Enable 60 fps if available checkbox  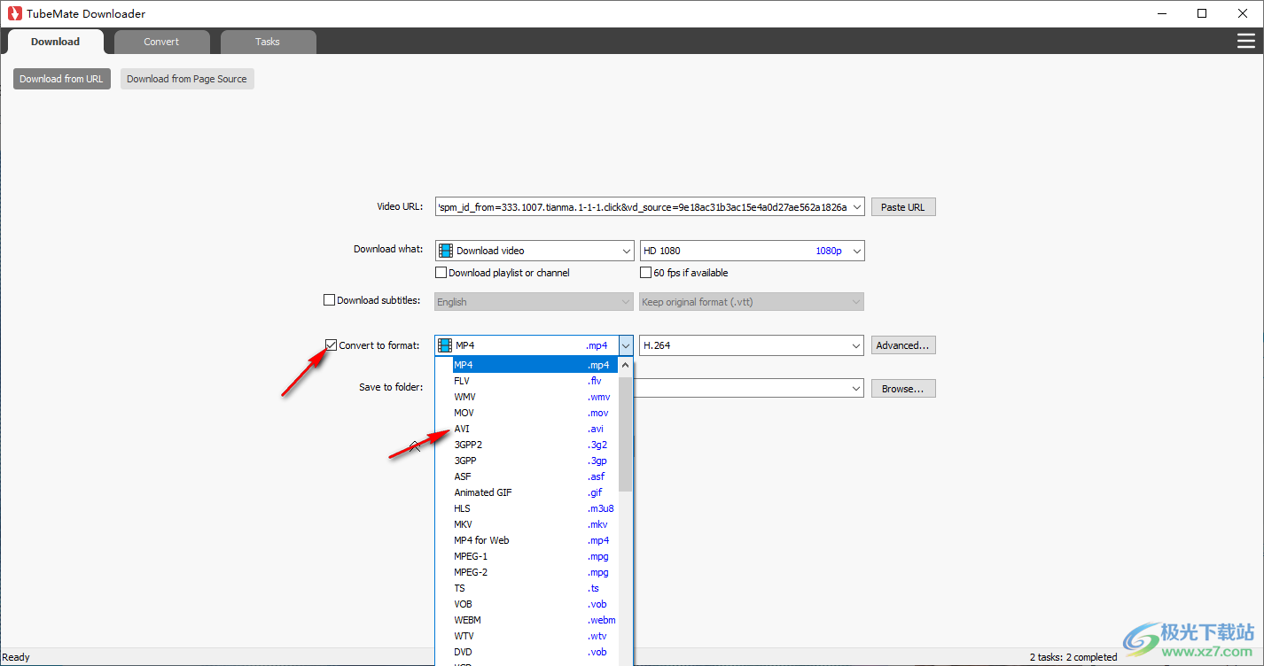[x=645, y=273]
